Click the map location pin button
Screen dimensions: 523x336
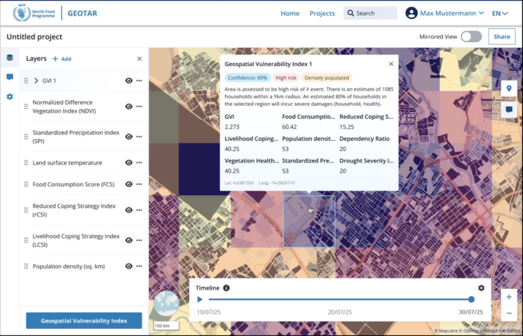[508, 88]
